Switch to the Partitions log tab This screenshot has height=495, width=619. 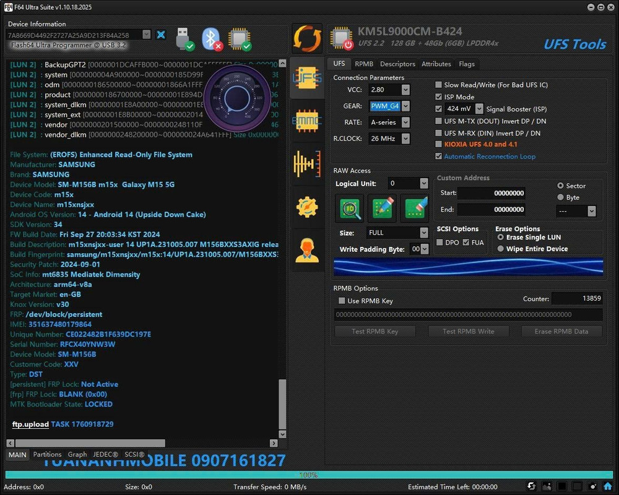point(48,454)
